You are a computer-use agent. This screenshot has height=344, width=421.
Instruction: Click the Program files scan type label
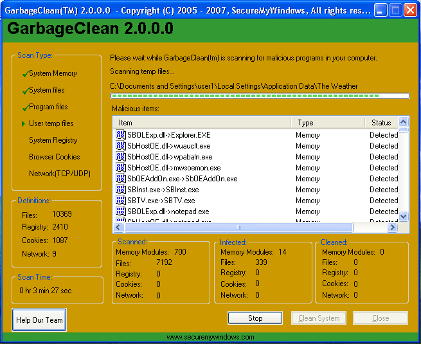pos(48,107)
